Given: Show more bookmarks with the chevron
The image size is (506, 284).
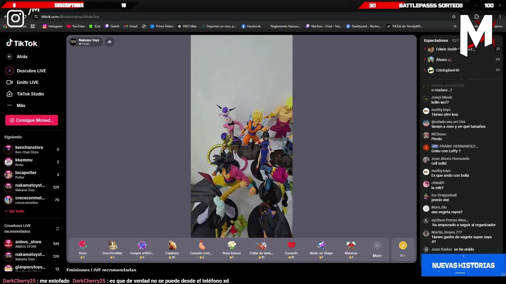Looking at the screenshot, I should [455, 26].
